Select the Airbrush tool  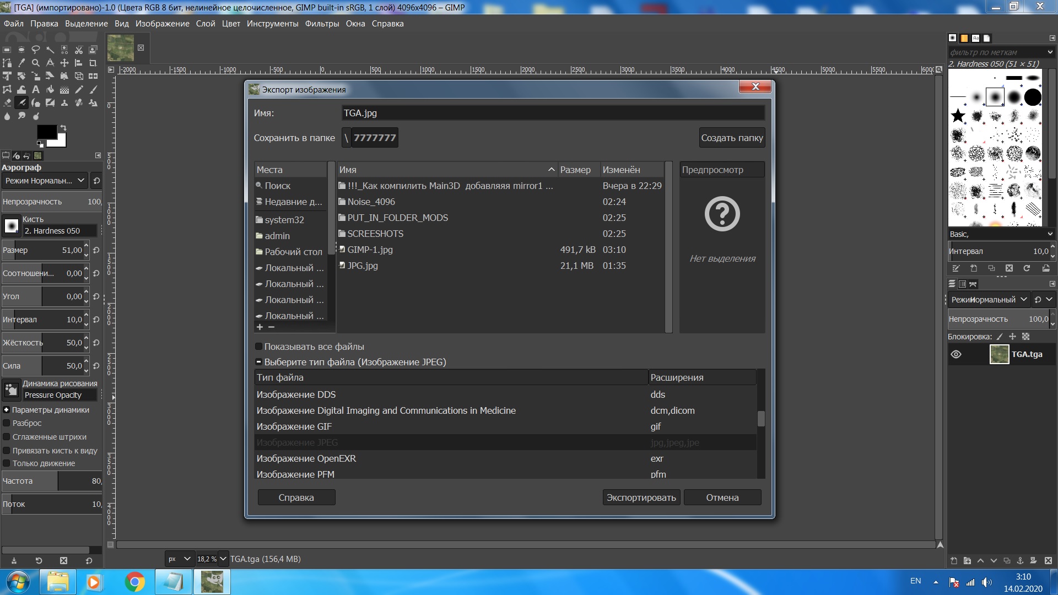21,102
